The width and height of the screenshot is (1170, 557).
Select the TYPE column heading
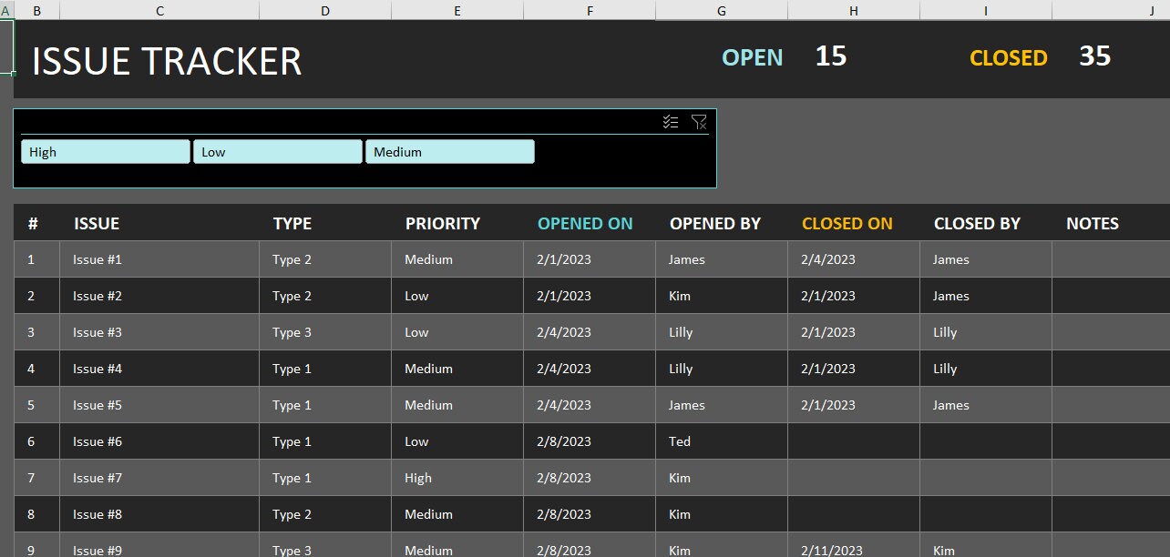pyautogui.click(x=292, y=223)
